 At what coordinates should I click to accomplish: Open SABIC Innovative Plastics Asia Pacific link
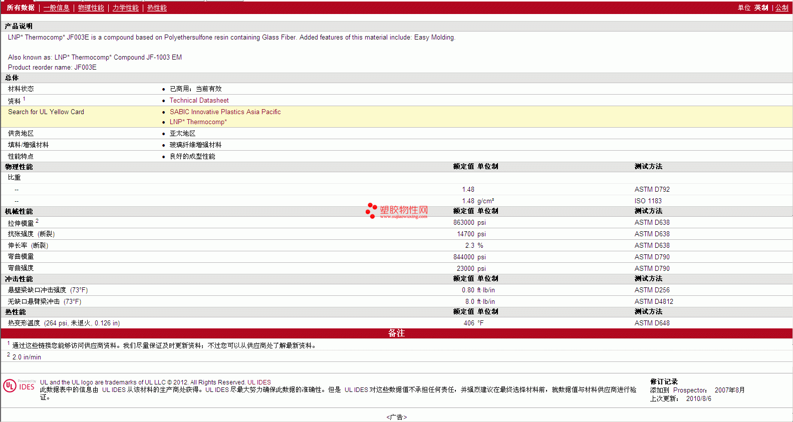pyautogui.click(x=225, y=112)
